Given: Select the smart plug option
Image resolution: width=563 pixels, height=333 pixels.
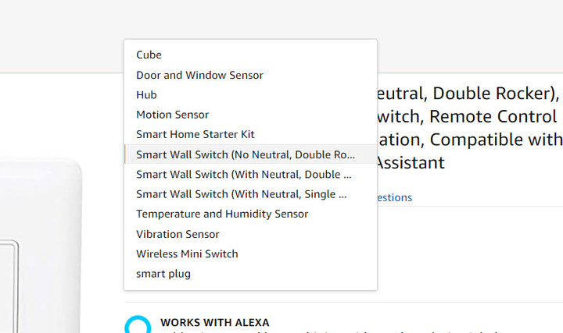Looking at the screenshot, I should pos(250,274).
